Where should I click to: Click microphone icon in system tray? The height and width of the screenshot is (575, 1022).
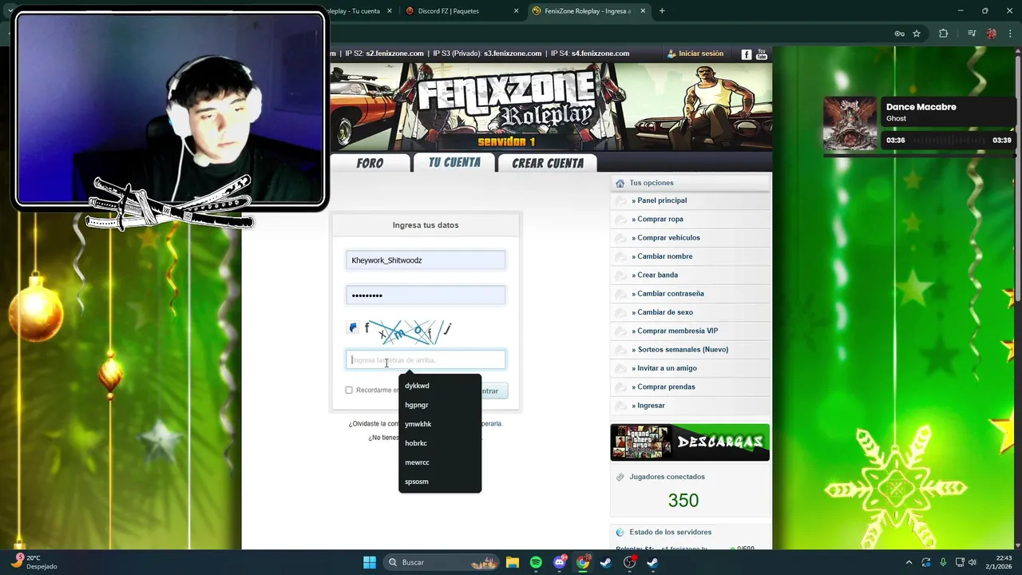pyautogui.click(x=943, y=562)
